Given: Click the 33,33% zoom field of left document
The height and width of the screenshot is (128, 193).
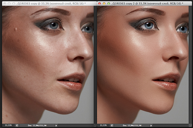Looking at the screenshot, I should 8,125.
